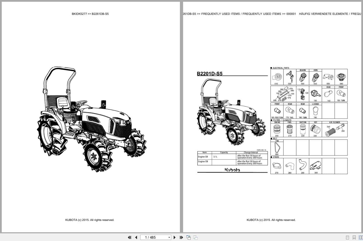Click the 'FILTERS / ELEMENTS' section label
This screenshot has height=241, width=363.
pyautogui.click(x=282, y=120)
